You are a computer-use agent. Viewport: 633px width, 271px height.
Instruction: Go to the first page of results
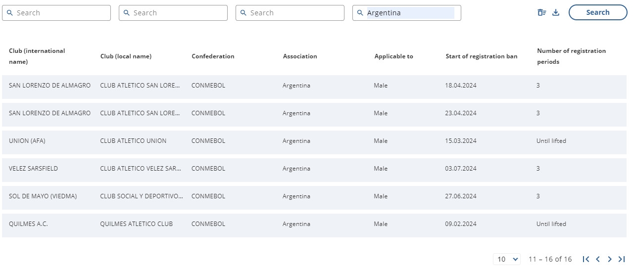(586, 259)
